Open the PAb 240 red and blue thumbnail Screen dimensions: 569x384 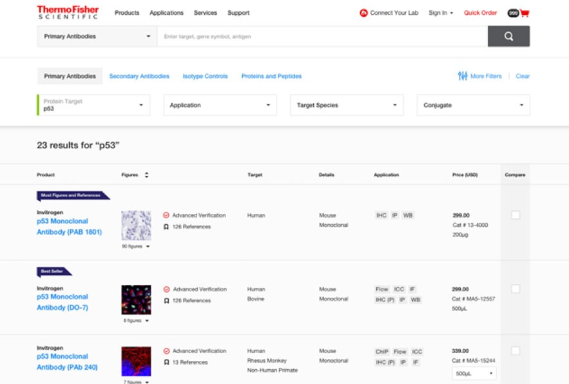[x=136, y=361]
